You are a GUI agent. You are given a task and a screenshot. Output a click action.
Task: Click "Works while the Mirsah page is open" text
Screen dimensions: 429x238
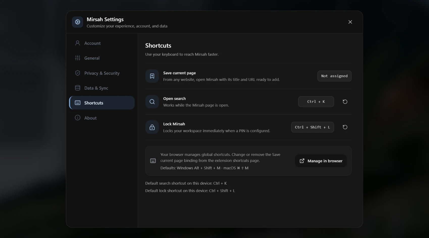[x=196, y=105]
